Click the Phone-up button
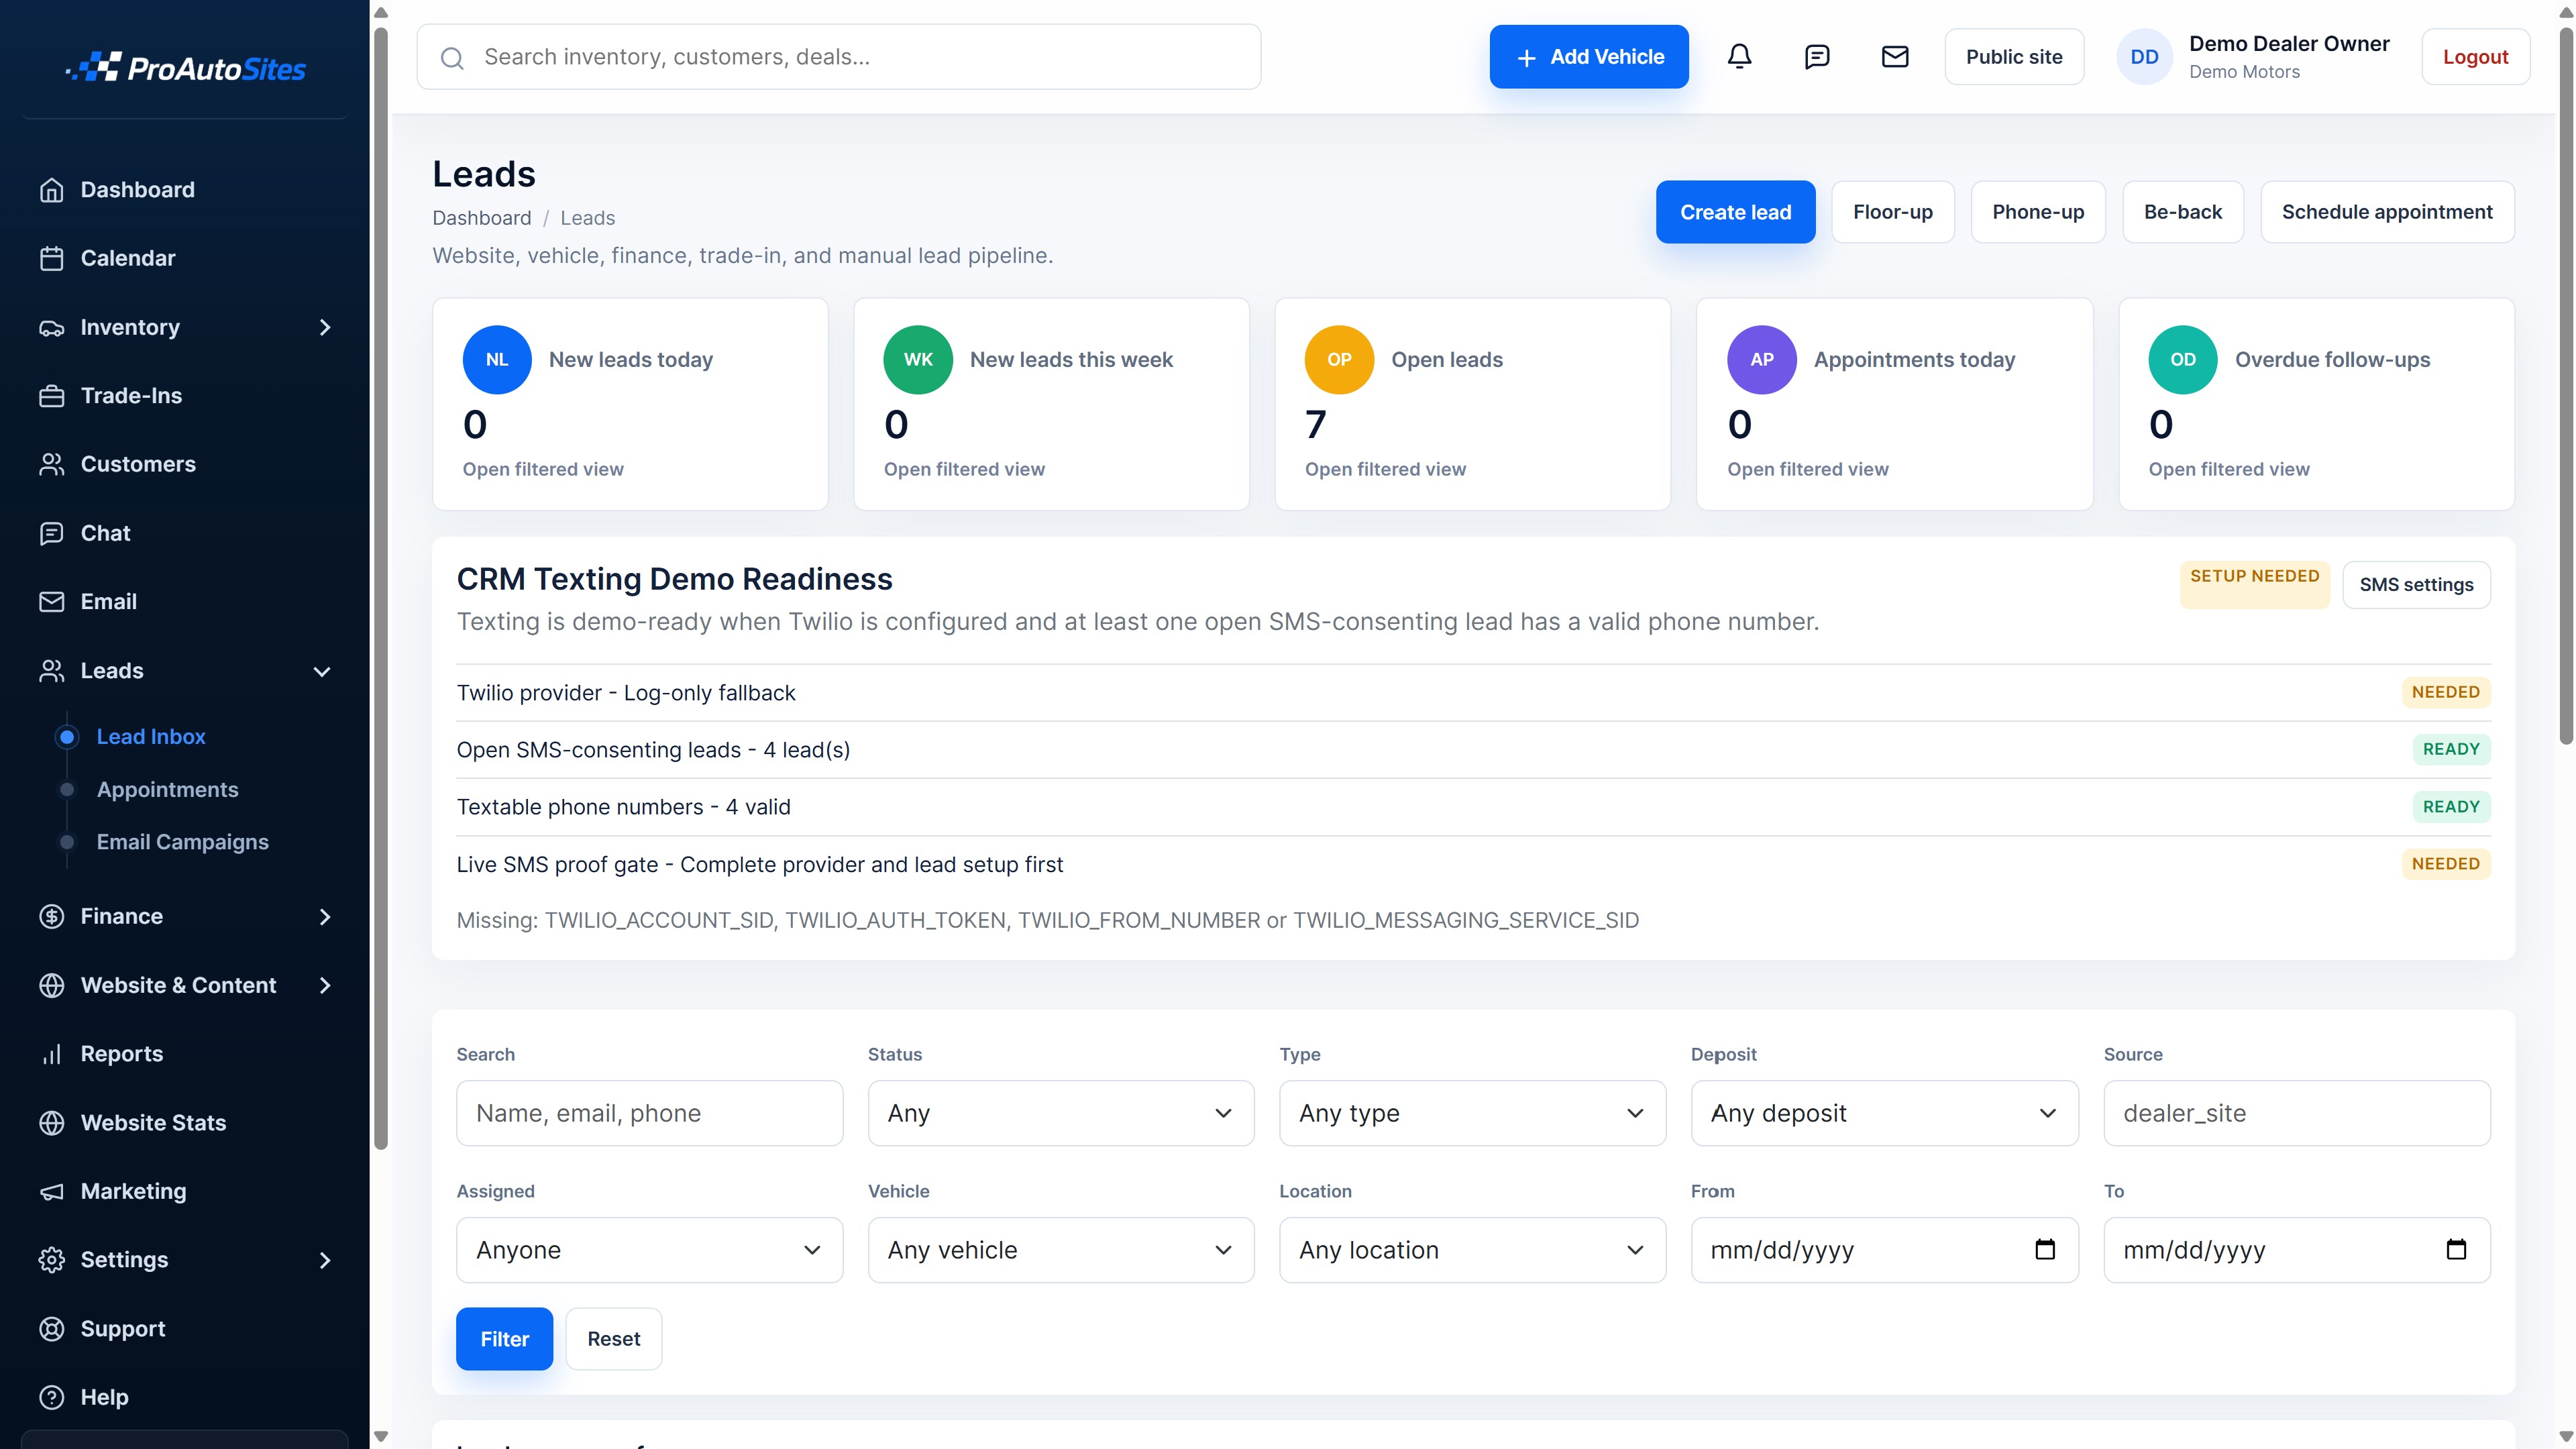This screenshot has width=2576, height=1449. click(x=2037, y=212)
